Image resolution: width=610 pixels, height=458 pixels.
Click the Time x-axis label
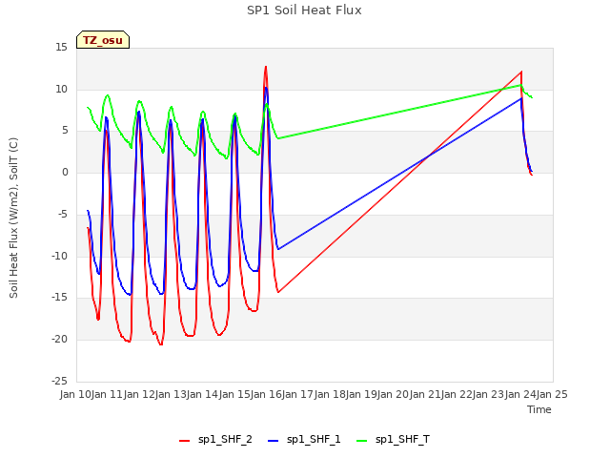pos(539,409)
